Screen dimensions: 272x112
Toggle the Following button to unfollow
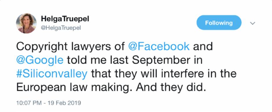pos(219,23)
